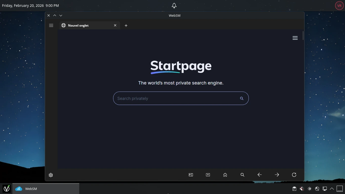Open the tab overview icon

click(208, 175)
